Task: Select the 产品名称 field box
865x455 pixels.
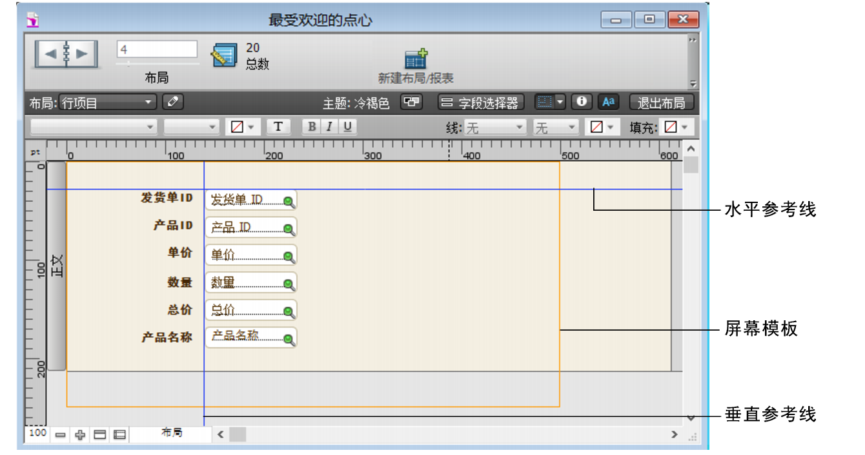Action: click(x=251, y=338)
